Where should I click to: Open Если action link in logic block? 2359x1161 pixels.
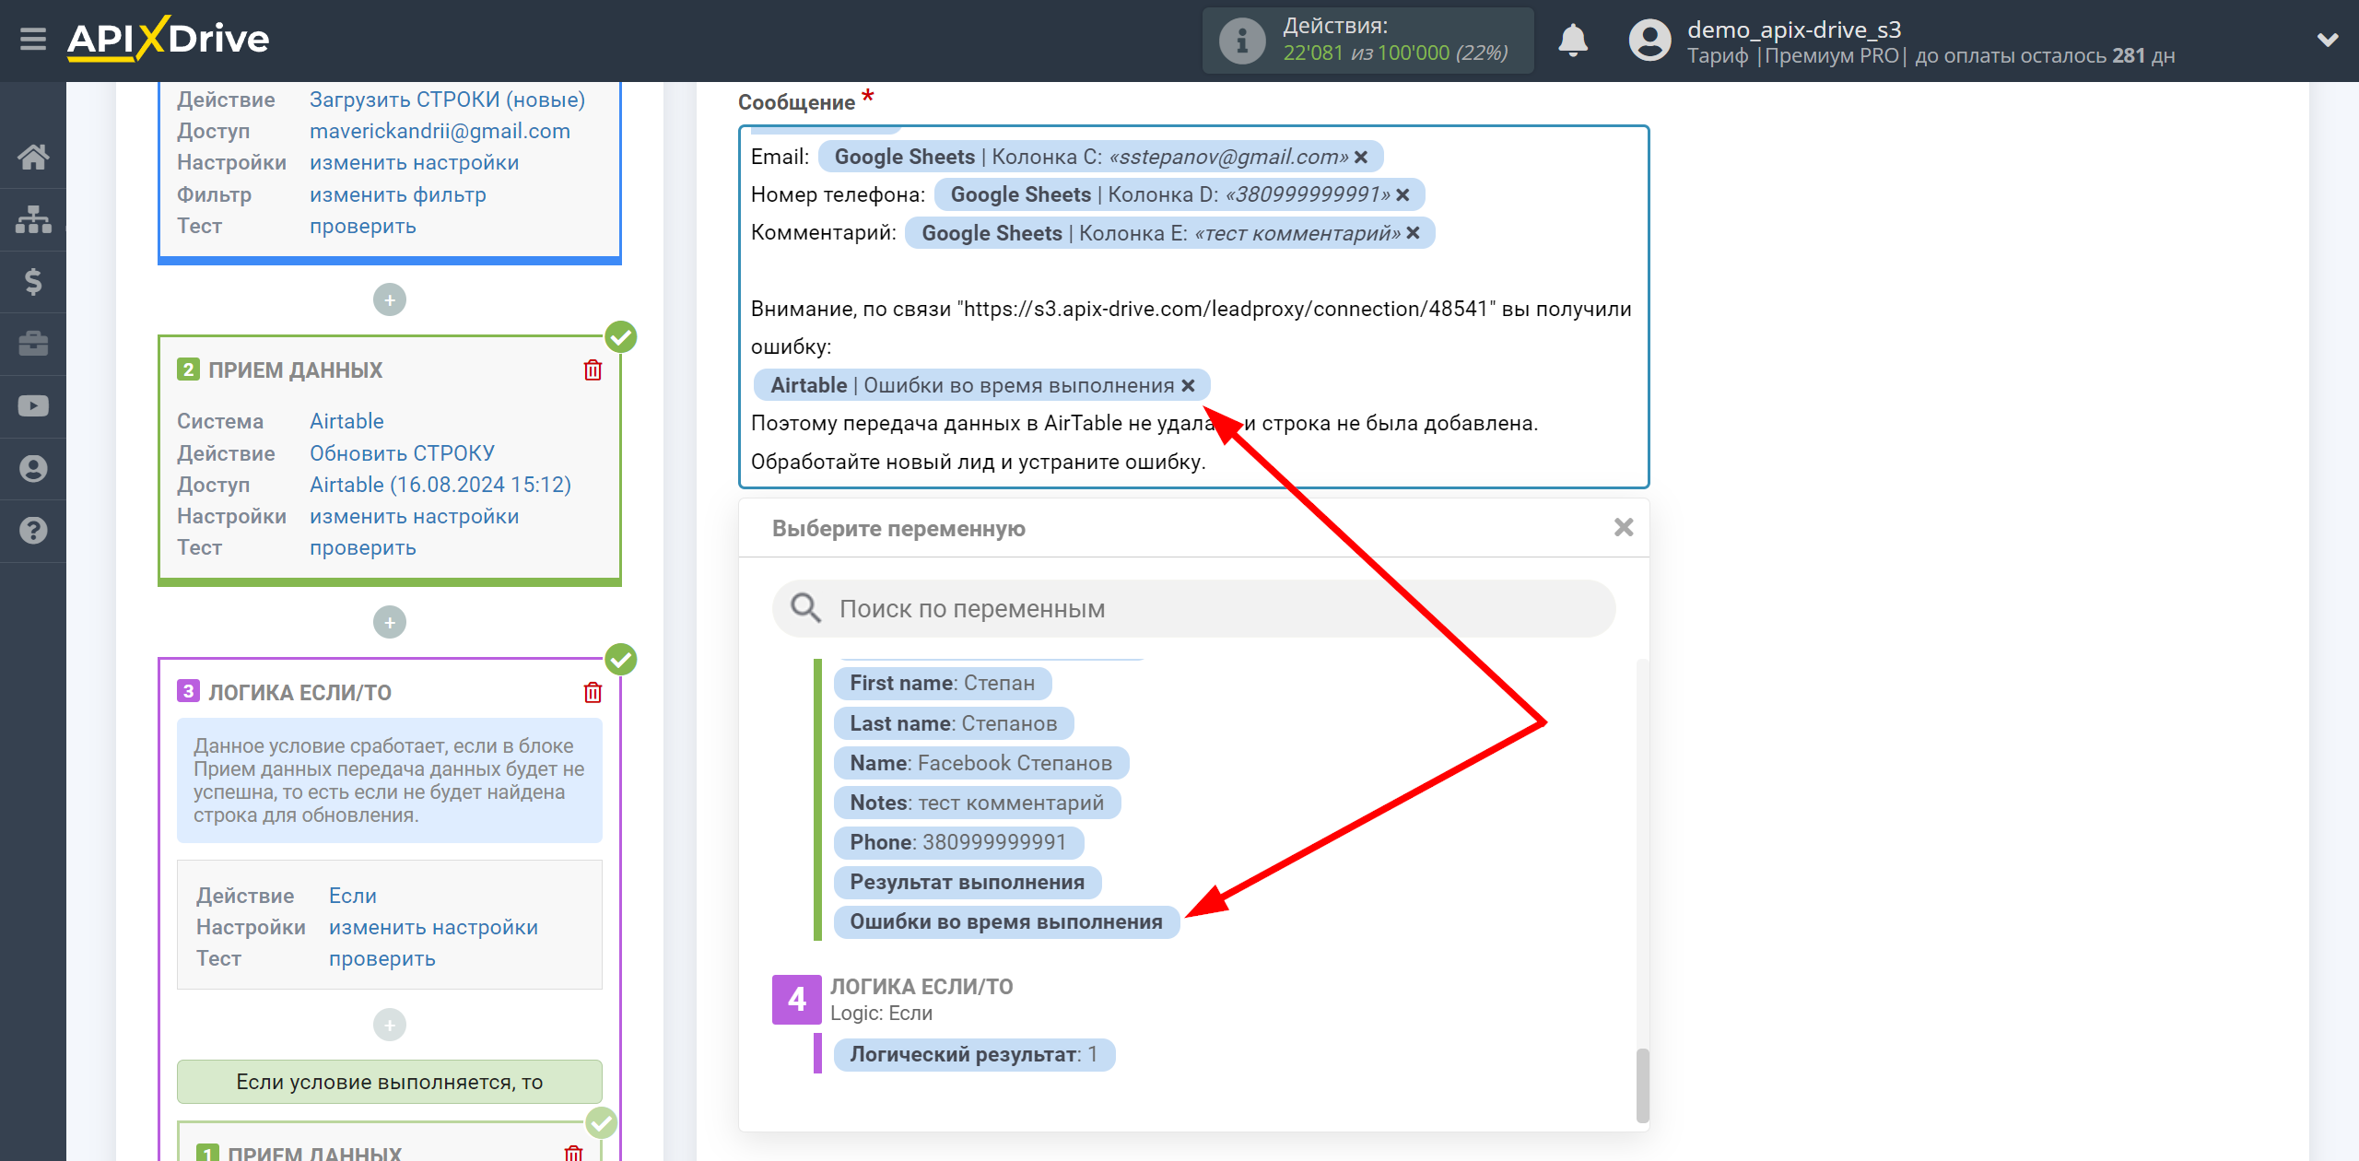(x=352, y=896)
